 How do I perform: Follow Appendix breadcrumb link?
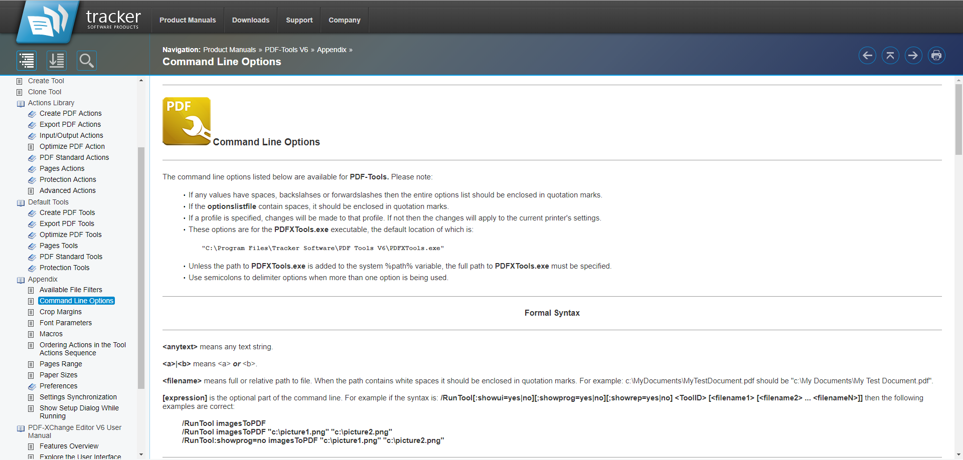(332, 50)
